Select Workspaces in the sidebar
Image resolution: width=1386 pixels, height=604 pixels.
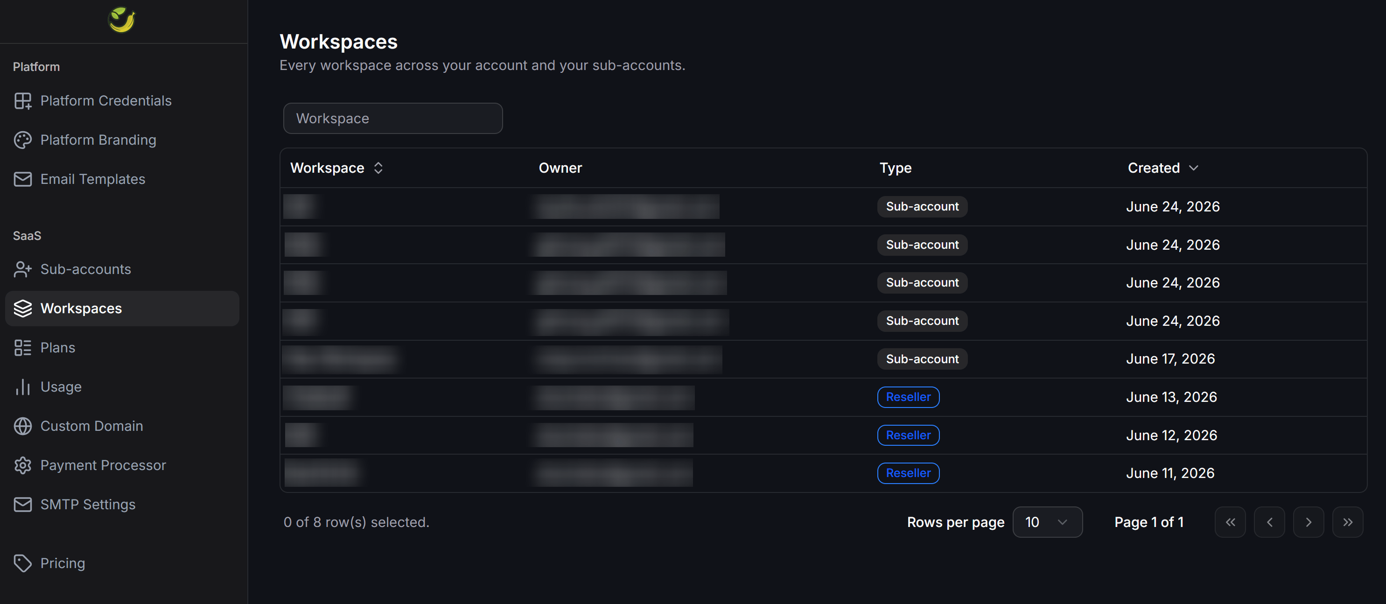click(x=122, y=309)
